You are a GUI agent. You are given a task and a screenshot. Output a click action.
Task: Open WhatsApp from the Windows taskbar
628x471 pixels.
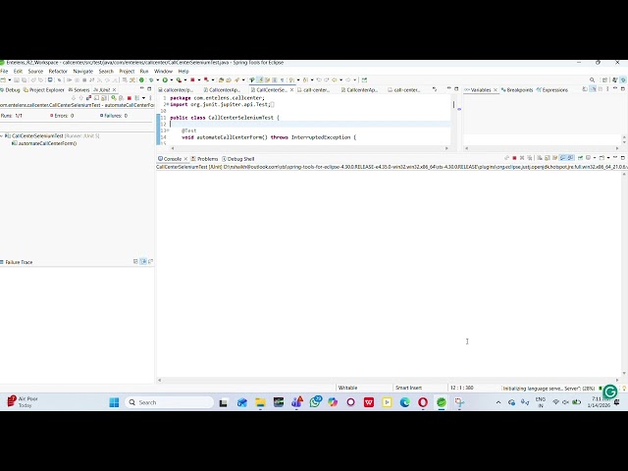click(x=315, y=402)
